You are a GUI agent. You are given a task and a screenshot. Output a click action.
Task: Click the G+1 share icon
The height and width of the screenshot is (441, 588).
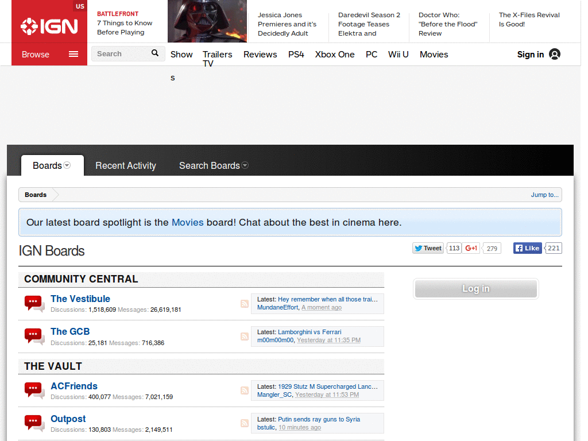pos(471,248)
